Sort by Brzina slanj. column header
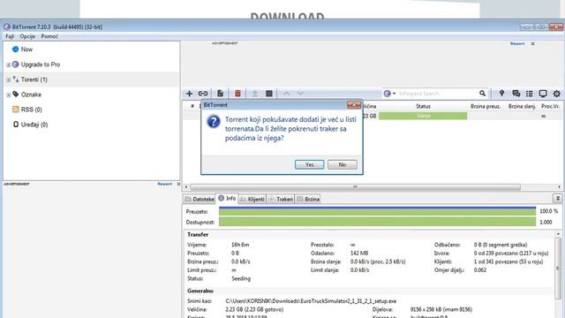The width and height of the screenshot is (565, 318). pyautogui.click(x=522, y=106)
